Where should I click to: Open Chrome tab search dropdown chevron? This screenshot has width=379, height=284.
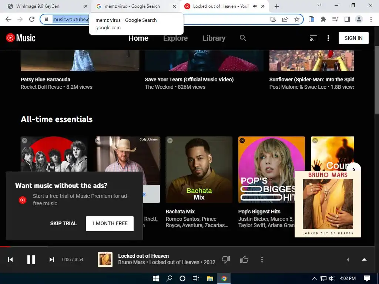(x=319, y=5)
